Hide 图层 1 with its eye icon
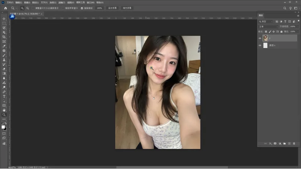The image size is (301, 169). coord(260,45)
